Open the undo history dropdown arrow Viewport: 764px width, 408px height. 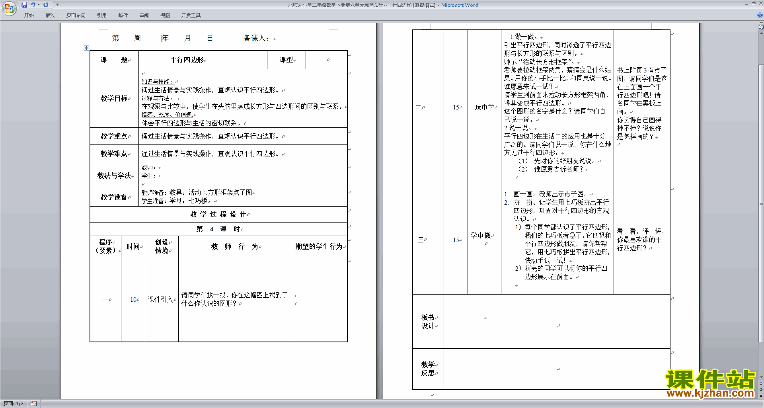(x=39, y=5)
